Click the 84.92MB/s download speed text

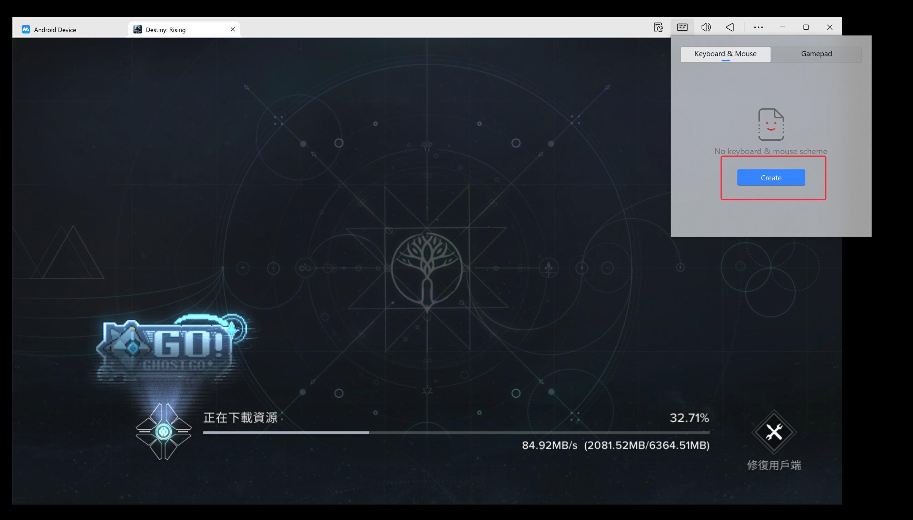[549, 446]
